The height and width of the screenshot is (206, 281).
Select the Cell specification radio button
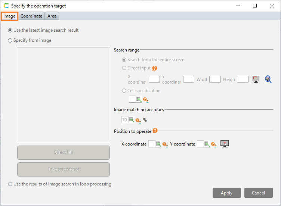[124, 91]
